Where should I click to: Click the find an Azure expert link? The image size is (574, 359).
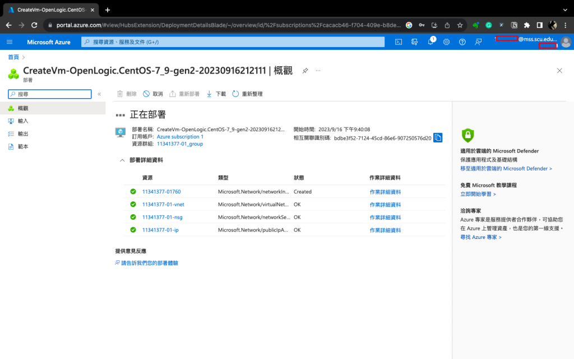(480, 237)
